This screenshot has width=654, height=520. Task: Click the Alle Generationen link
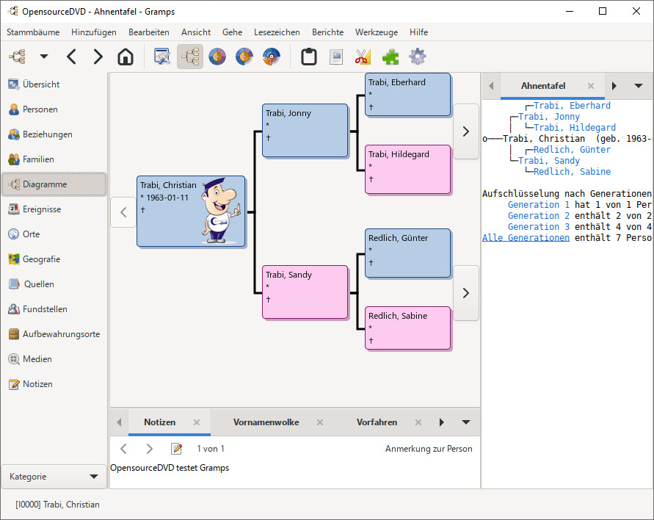tap(526, 238)
